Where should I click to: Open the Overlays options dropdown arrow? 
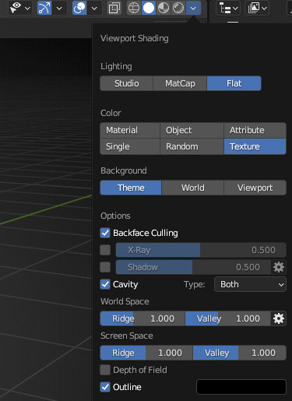coord(94,9)
